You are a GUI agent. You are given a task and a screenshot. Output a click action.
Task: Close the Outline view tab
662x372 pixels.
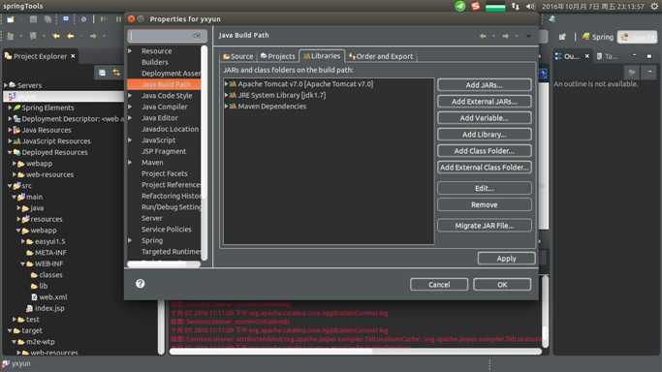pyautogui.click(x=586, y=56)
